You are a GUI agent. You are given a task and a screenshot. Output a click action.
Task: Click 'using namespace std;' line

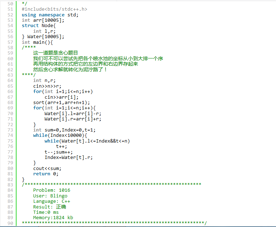[50, 15]
